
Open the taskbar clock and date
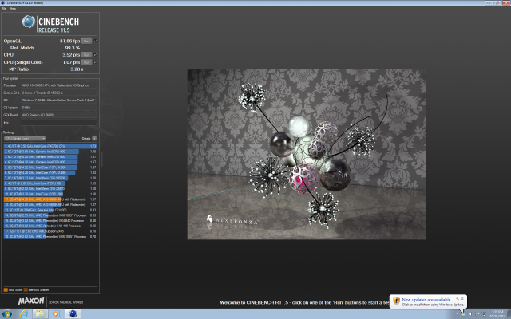click(497, 314)
